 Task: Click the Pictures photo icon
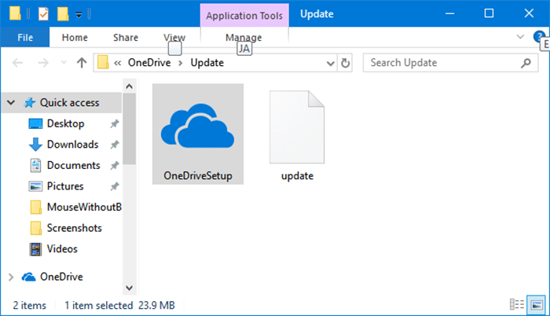pyautogui.click(x=35, y=186)
